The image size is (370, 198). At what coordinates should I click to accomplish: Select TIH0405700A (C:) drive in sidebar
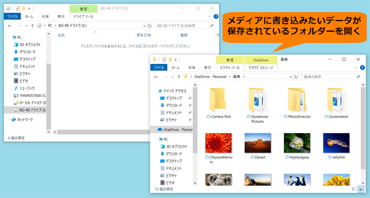click(x=30, y=96)
